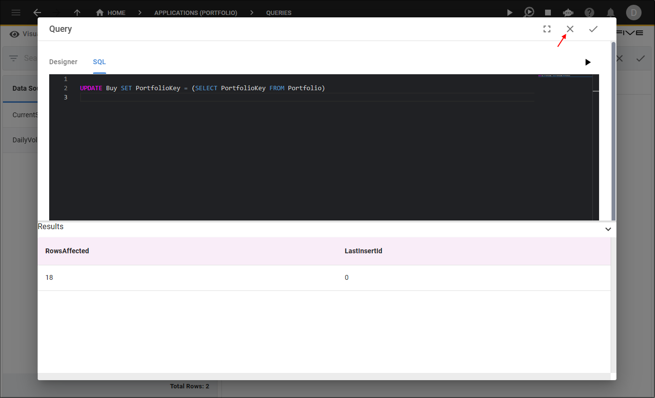Image resolution: width=655 pixels, height=398 pixels.
Task: Open the robot assistant icon
Action: (568, 13)
